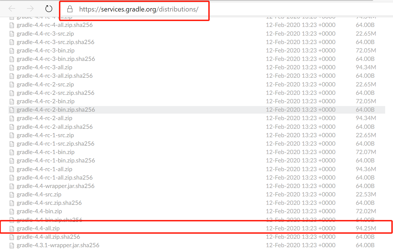Click file icon beside gradle-4.4-rc-3-bin.zip
This screenshot has height=250, width=393.
(x=12, y=51)
